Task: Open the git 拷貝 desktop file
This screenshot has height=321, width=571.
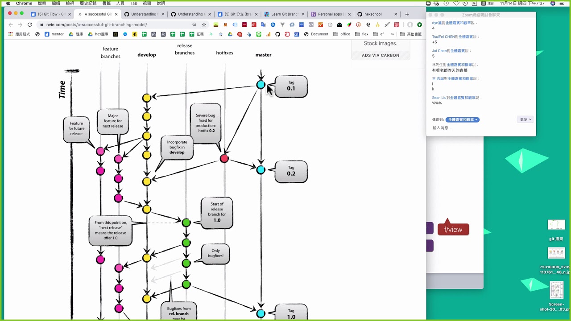Action: (x=556, y=230)
